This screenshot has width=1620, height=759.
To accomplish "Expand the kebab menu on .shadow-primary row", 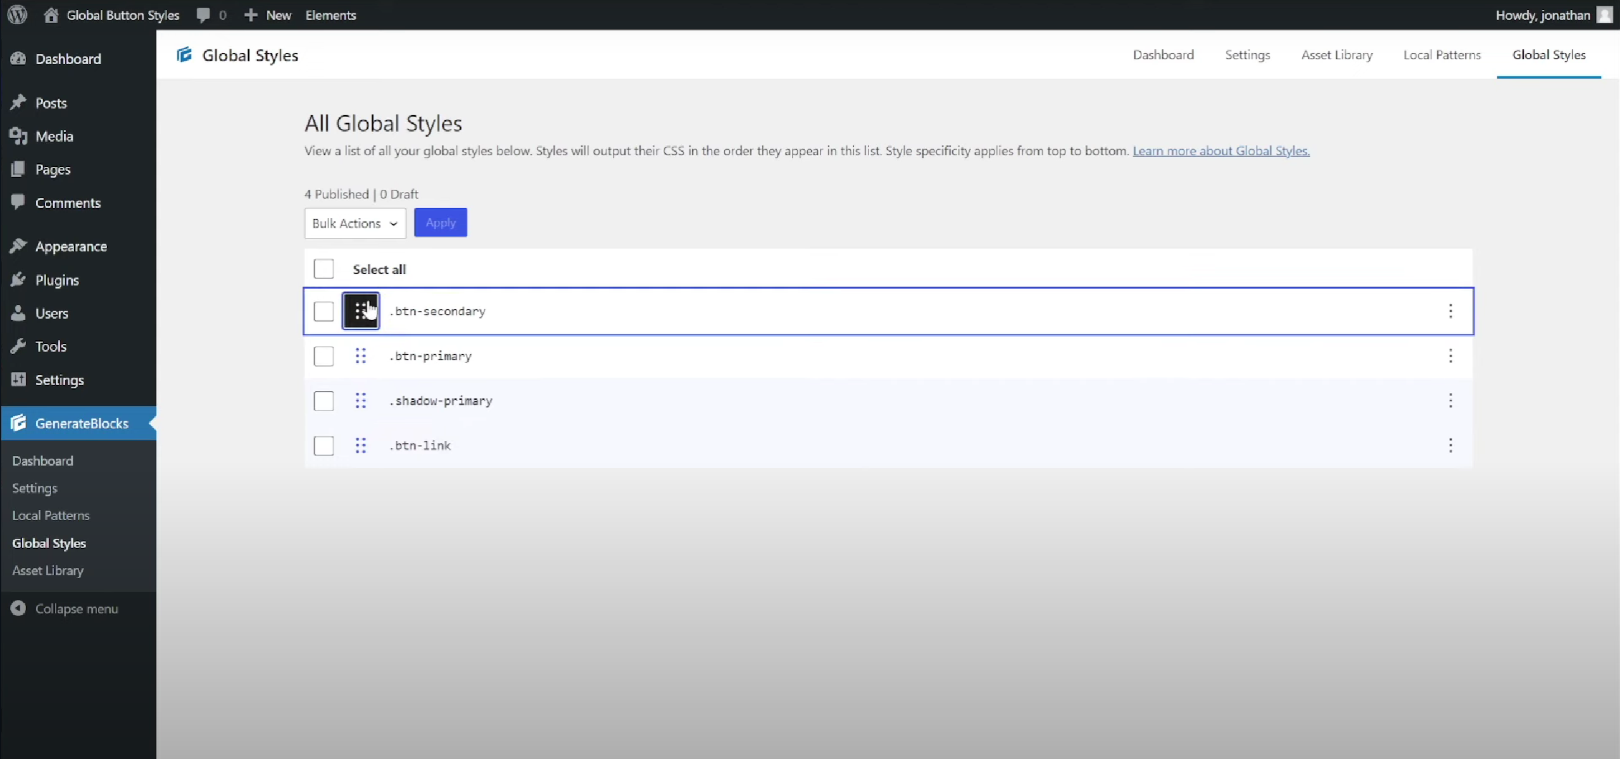I will [1450, 400].
